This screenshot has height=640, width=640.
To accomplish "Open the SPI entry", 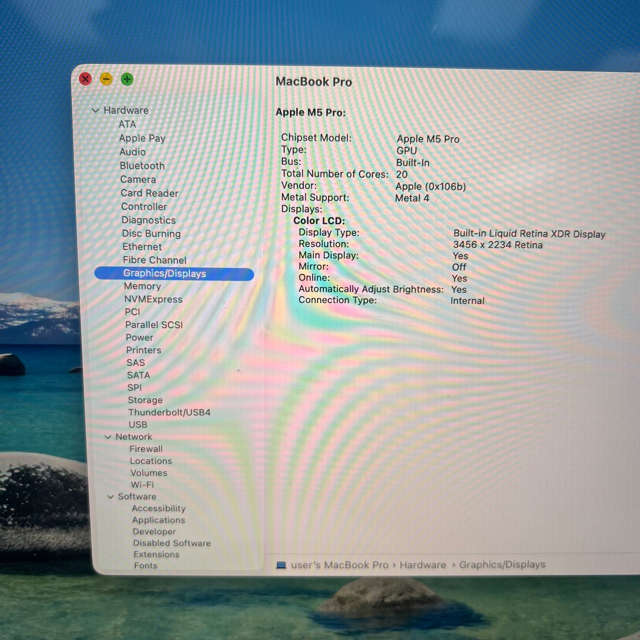I will (x=135, y=388).
